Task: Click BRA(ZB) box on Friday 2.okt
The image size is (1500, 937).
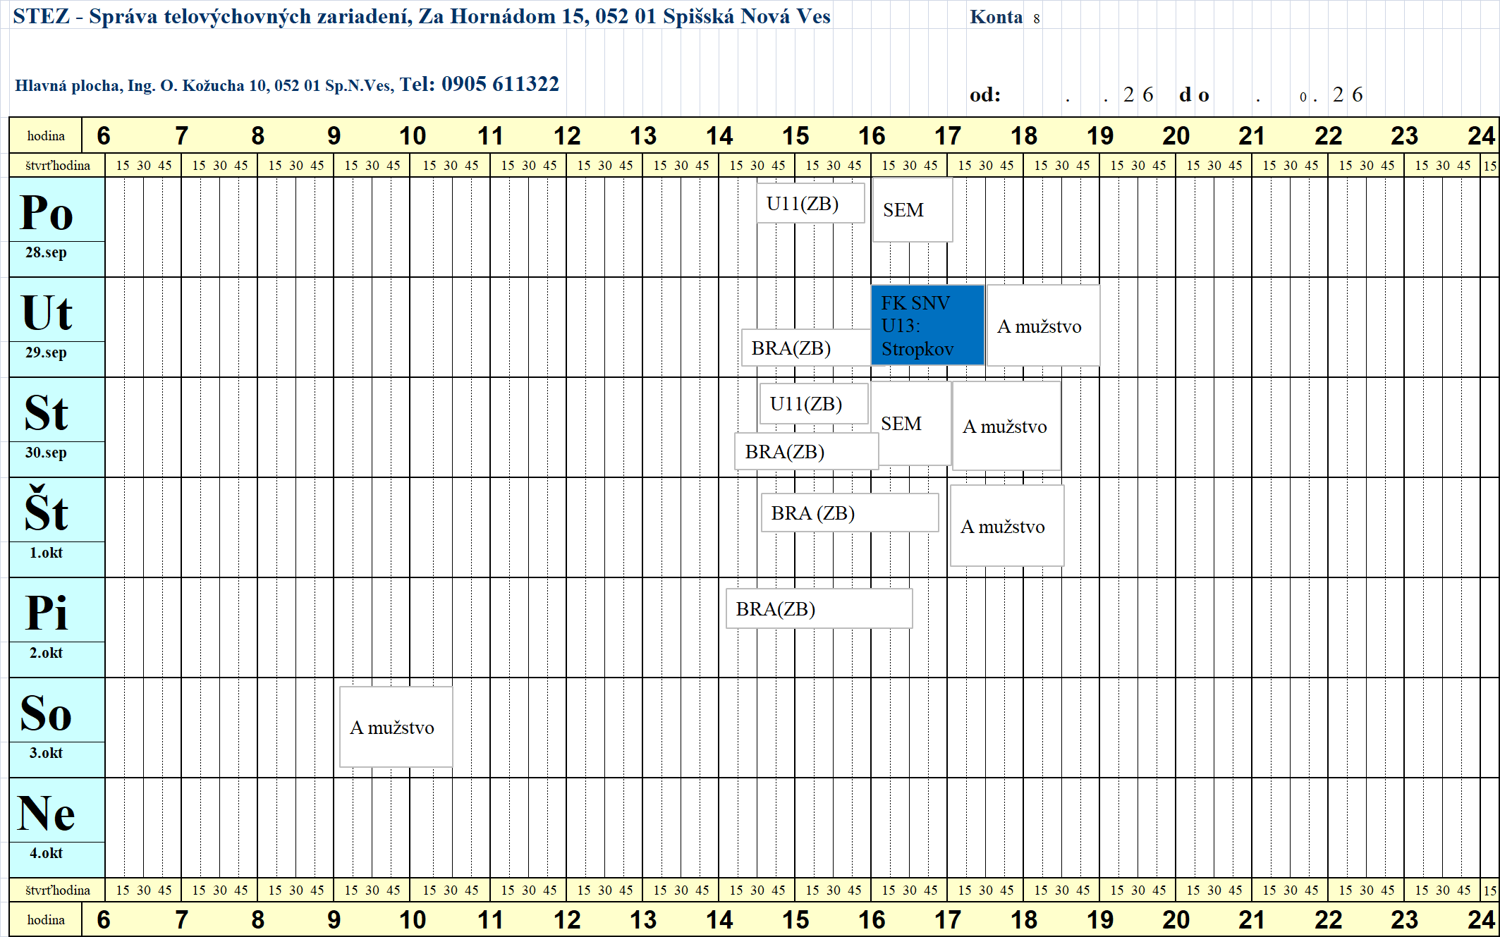Action: (x=819, y=608)
